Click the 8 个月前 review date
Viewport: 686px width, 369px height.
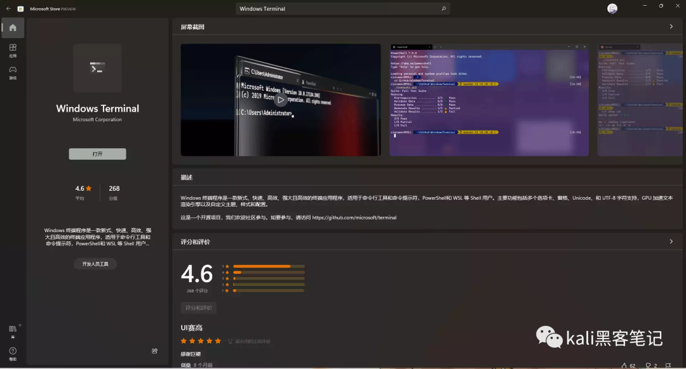203,365
